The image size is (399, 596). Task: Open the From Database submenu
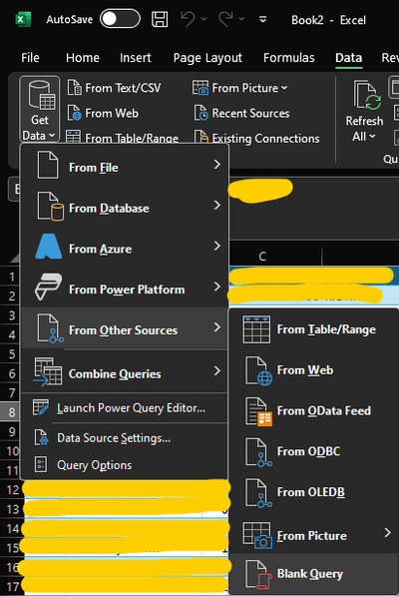[x=126, y=208]
